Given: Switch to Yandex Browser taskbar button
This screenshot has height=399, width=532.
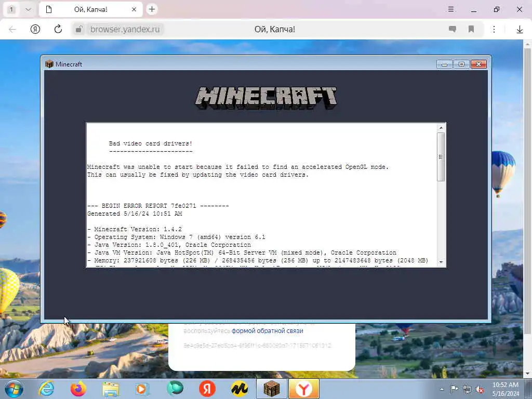Looking at the screenshot, I should [x=304, y=389].
